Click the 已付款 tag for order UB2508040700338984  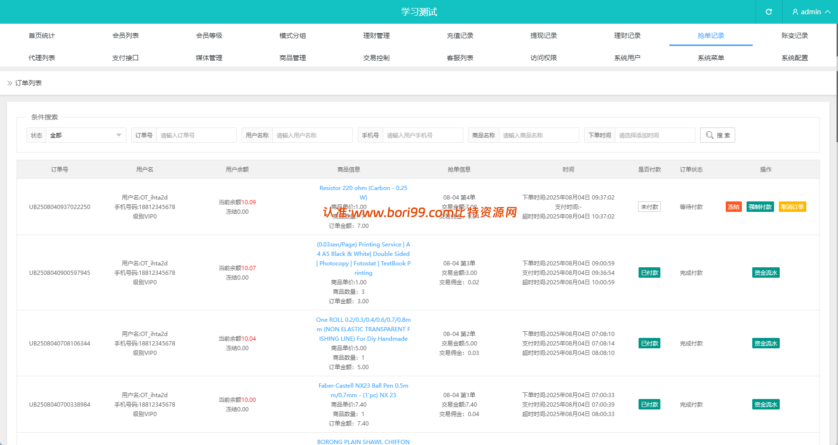point(649,404)
